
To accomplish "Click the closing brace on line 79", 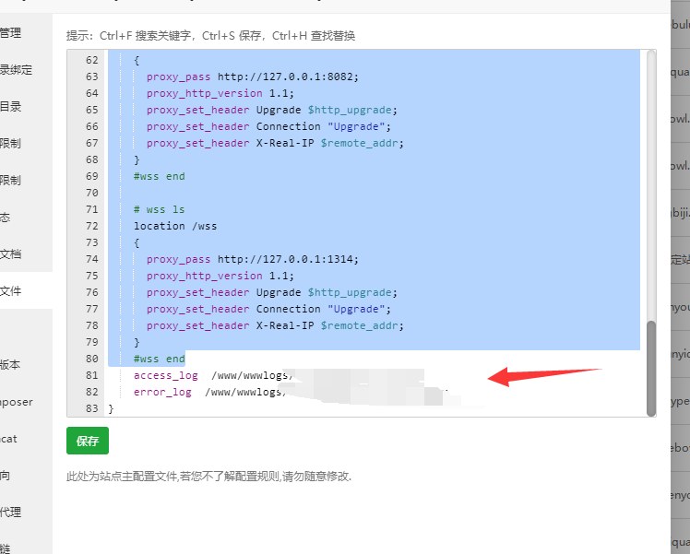I will click(137, 342).
